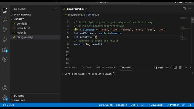Change end of line sequence LF
This screenshot has height=109, width=194.
click(143, 105)
